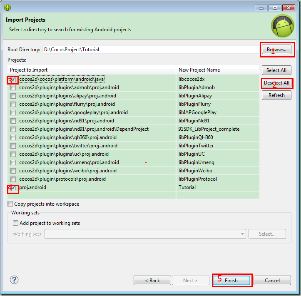Click the Select... working sets button
Viewport: 301px width, 296px height.
tap(267, 234)
